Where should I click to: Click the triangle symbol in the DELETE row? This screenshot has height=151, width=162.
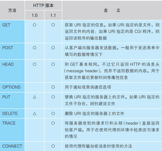(x=35, y=114)
